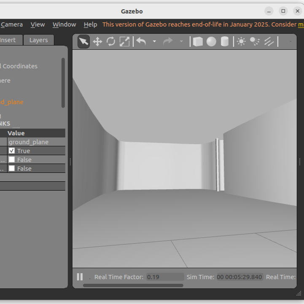Screen dimensions: 304x304
Task: Check the first False checkbox
Action: 12,160
